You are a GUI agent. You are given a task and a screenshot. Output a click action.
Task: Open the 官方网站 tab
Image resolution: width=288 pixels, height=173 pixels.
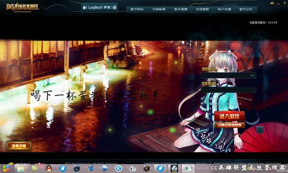coord(137,9)
